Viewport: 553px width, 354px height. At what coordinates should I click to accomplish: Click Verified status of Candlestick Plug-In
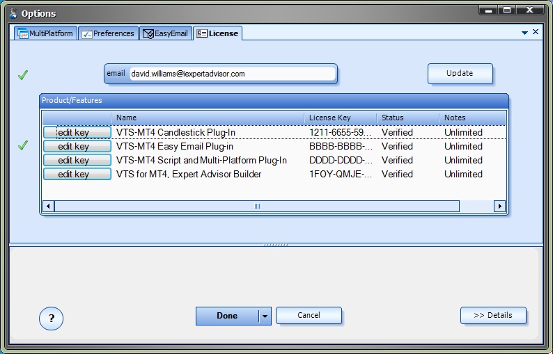click(x=397, y=132)
